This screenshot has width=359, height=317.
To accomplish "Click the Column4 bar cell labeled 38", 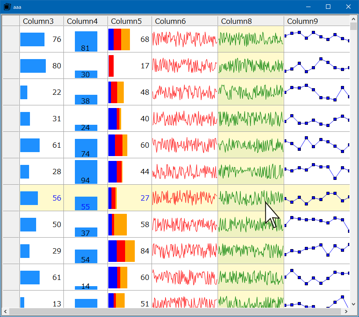I will [x=85, y=92].
